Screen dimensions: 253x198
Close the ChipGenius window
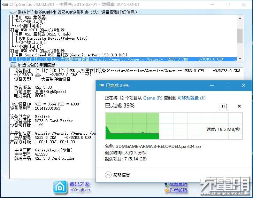coord(244,5)
